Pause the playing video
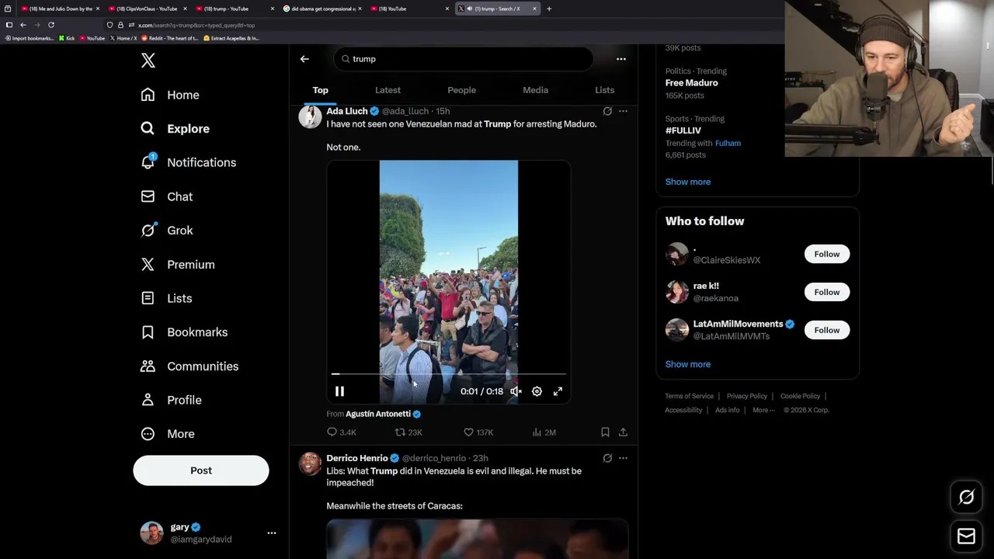The width and height of the screenshot is (994, 559). (x=339, y=391)
